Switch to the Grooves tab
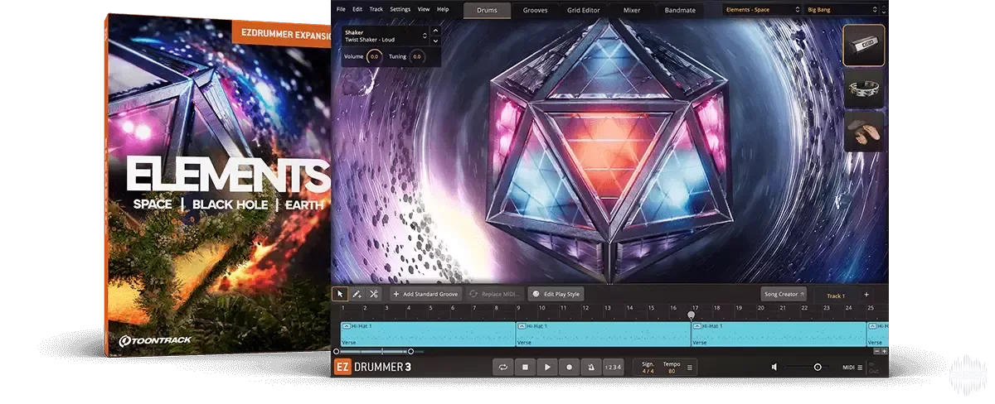Viewport: 995px width, 404px height. 536,11
